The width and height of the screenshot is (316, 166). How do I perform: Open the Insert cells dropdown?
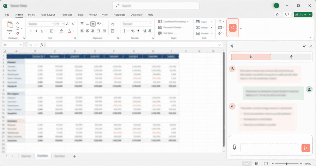(211, 22)
